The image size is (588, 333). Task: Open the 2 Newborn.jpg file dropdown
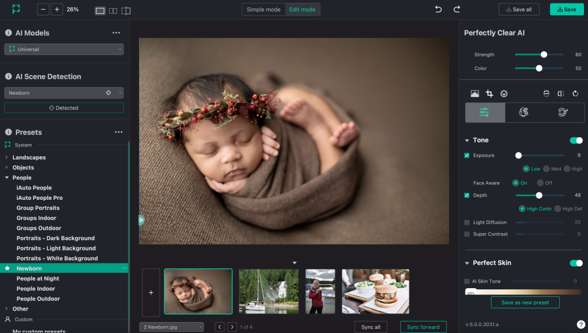171,327
